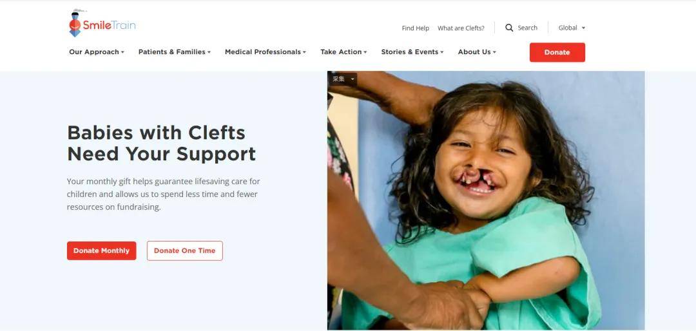Expand the Our Approach menu
This screenshot has height=331, width=696.
96,52
